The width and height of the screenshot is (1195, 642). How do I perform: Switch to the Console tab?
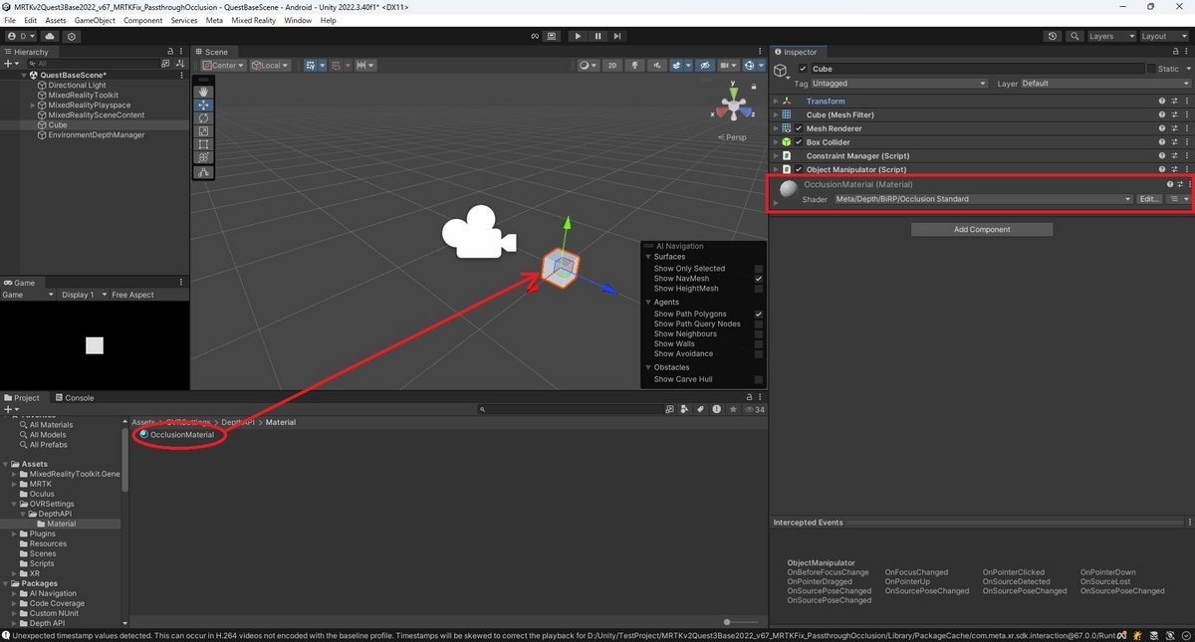[x=77, y=397]
